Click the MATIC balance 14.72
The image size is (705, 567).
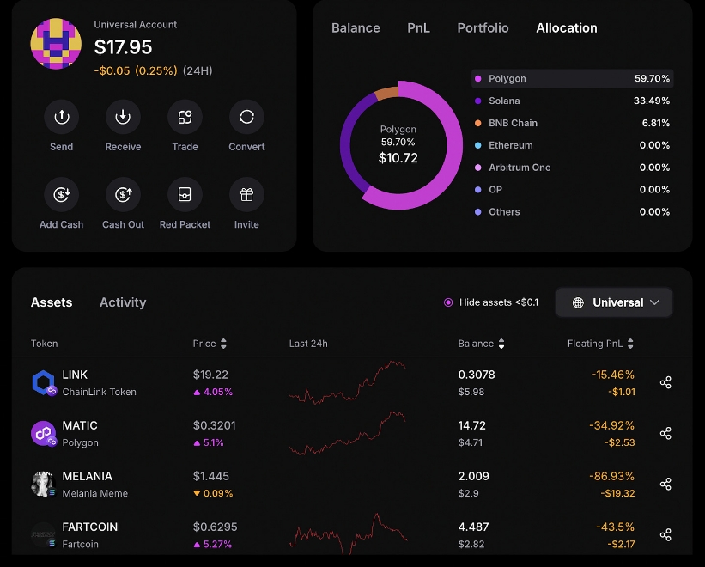(471, 425)
